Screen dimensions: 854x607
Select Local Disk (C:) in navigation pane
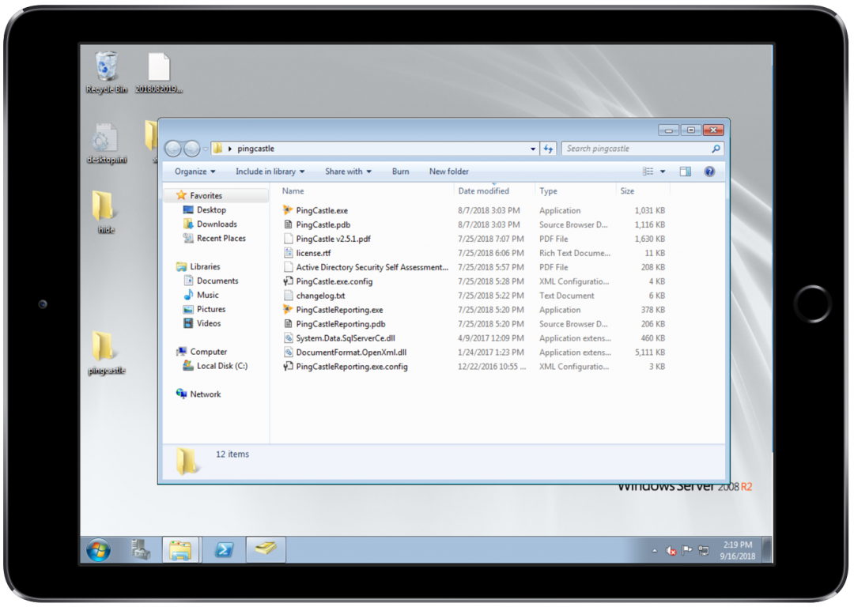click(x=221, y=366)
